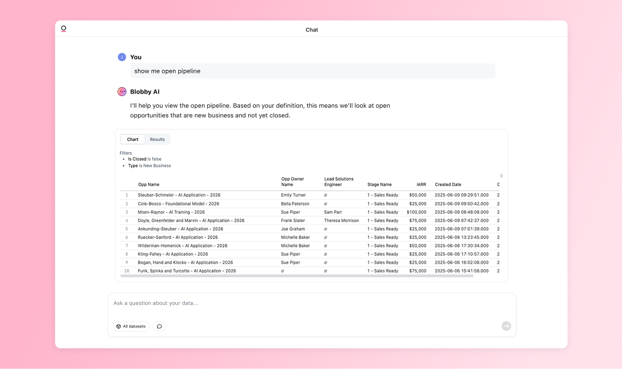
Task: Select the Moen-Raynor - AI Training row
Action: coord(171,212)
